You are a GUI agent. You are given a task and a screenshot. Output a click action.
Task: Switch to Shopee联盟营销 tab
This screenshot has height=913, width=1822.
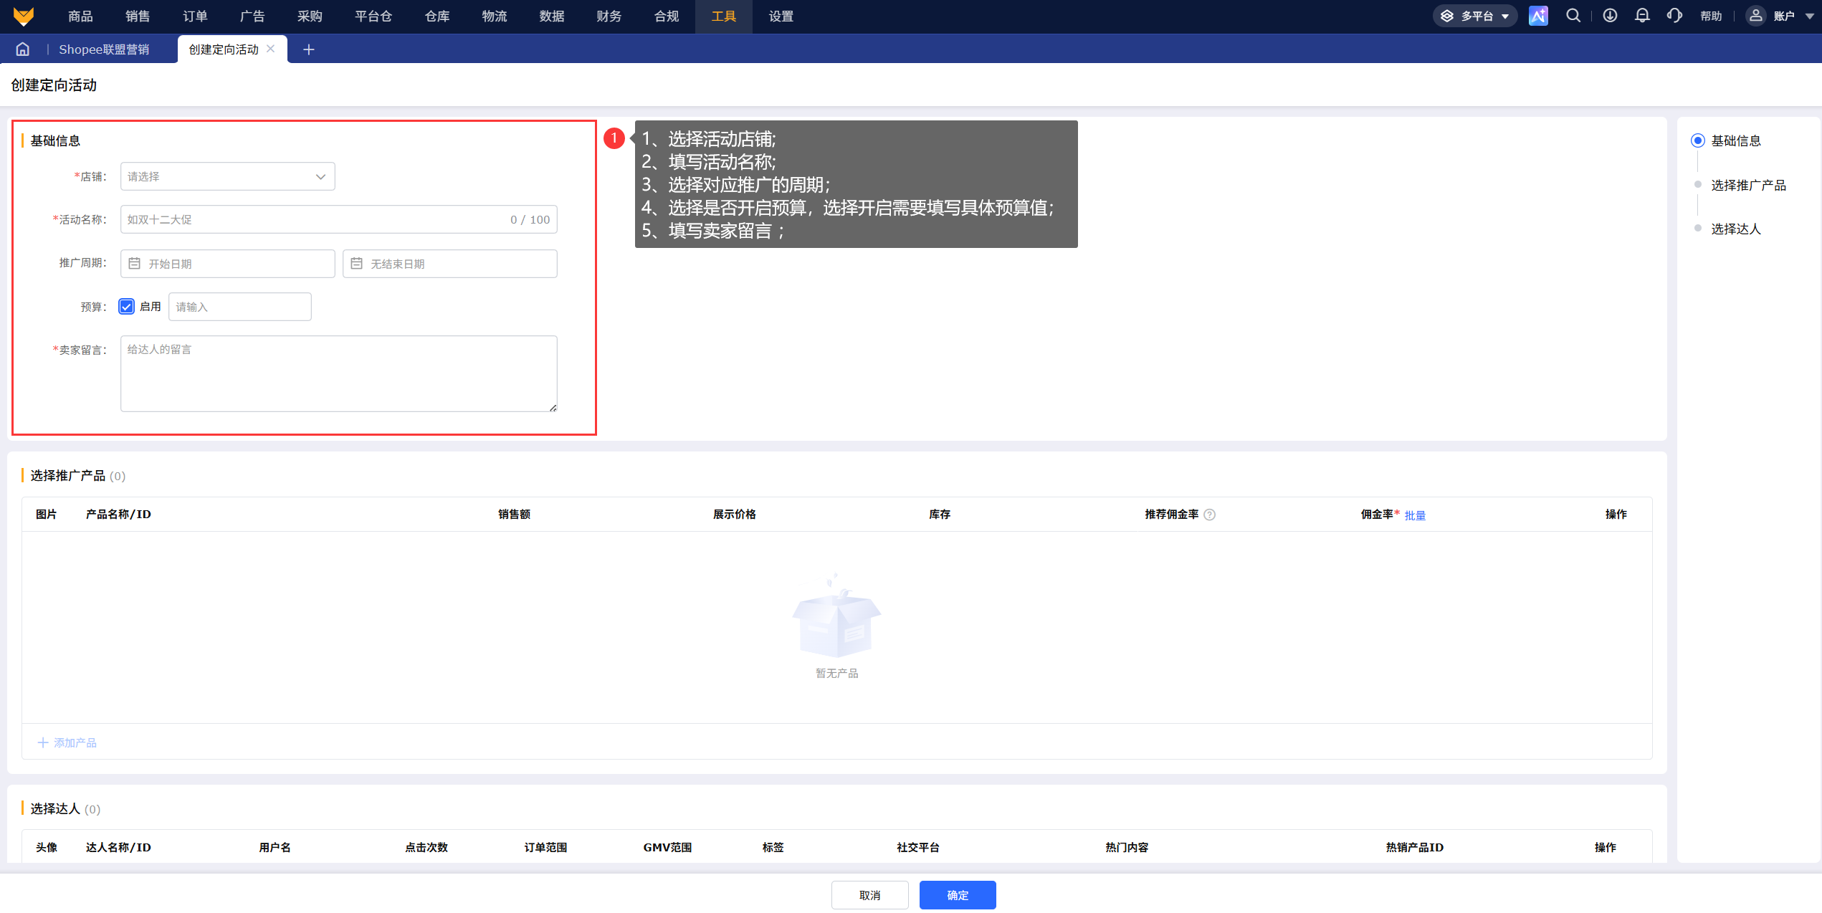click(x=104, y=49)
